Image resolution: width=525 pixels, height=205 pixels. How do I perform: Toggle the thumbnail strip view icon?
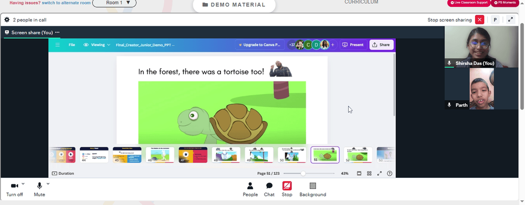pyautogui.click(x=359, y=173)
